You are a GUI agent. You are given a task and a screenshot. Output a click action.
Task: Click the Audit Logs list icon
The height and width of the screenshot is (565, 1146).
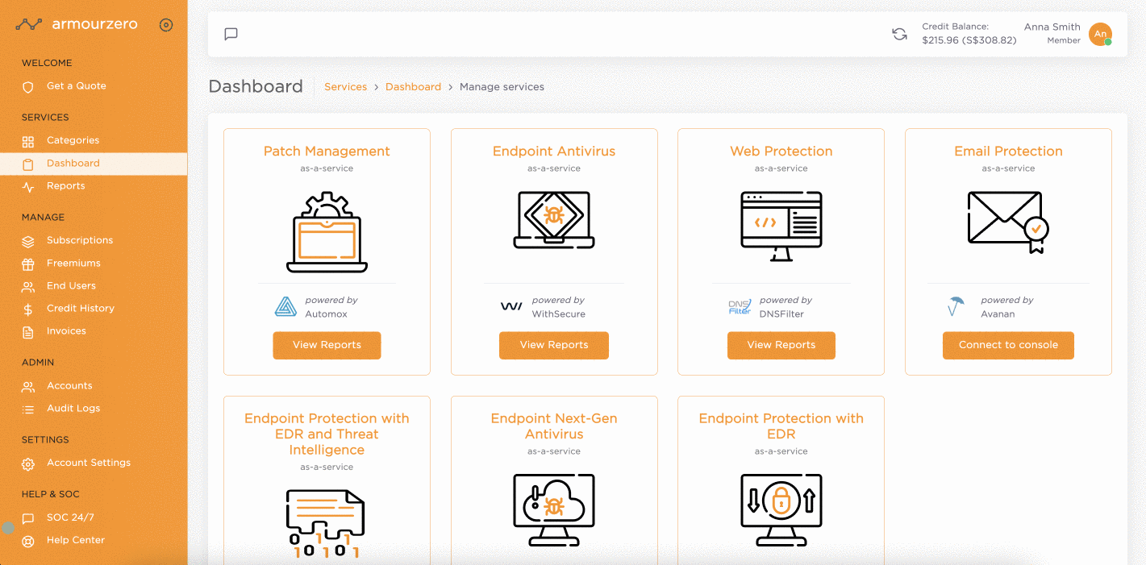(28, 409)
